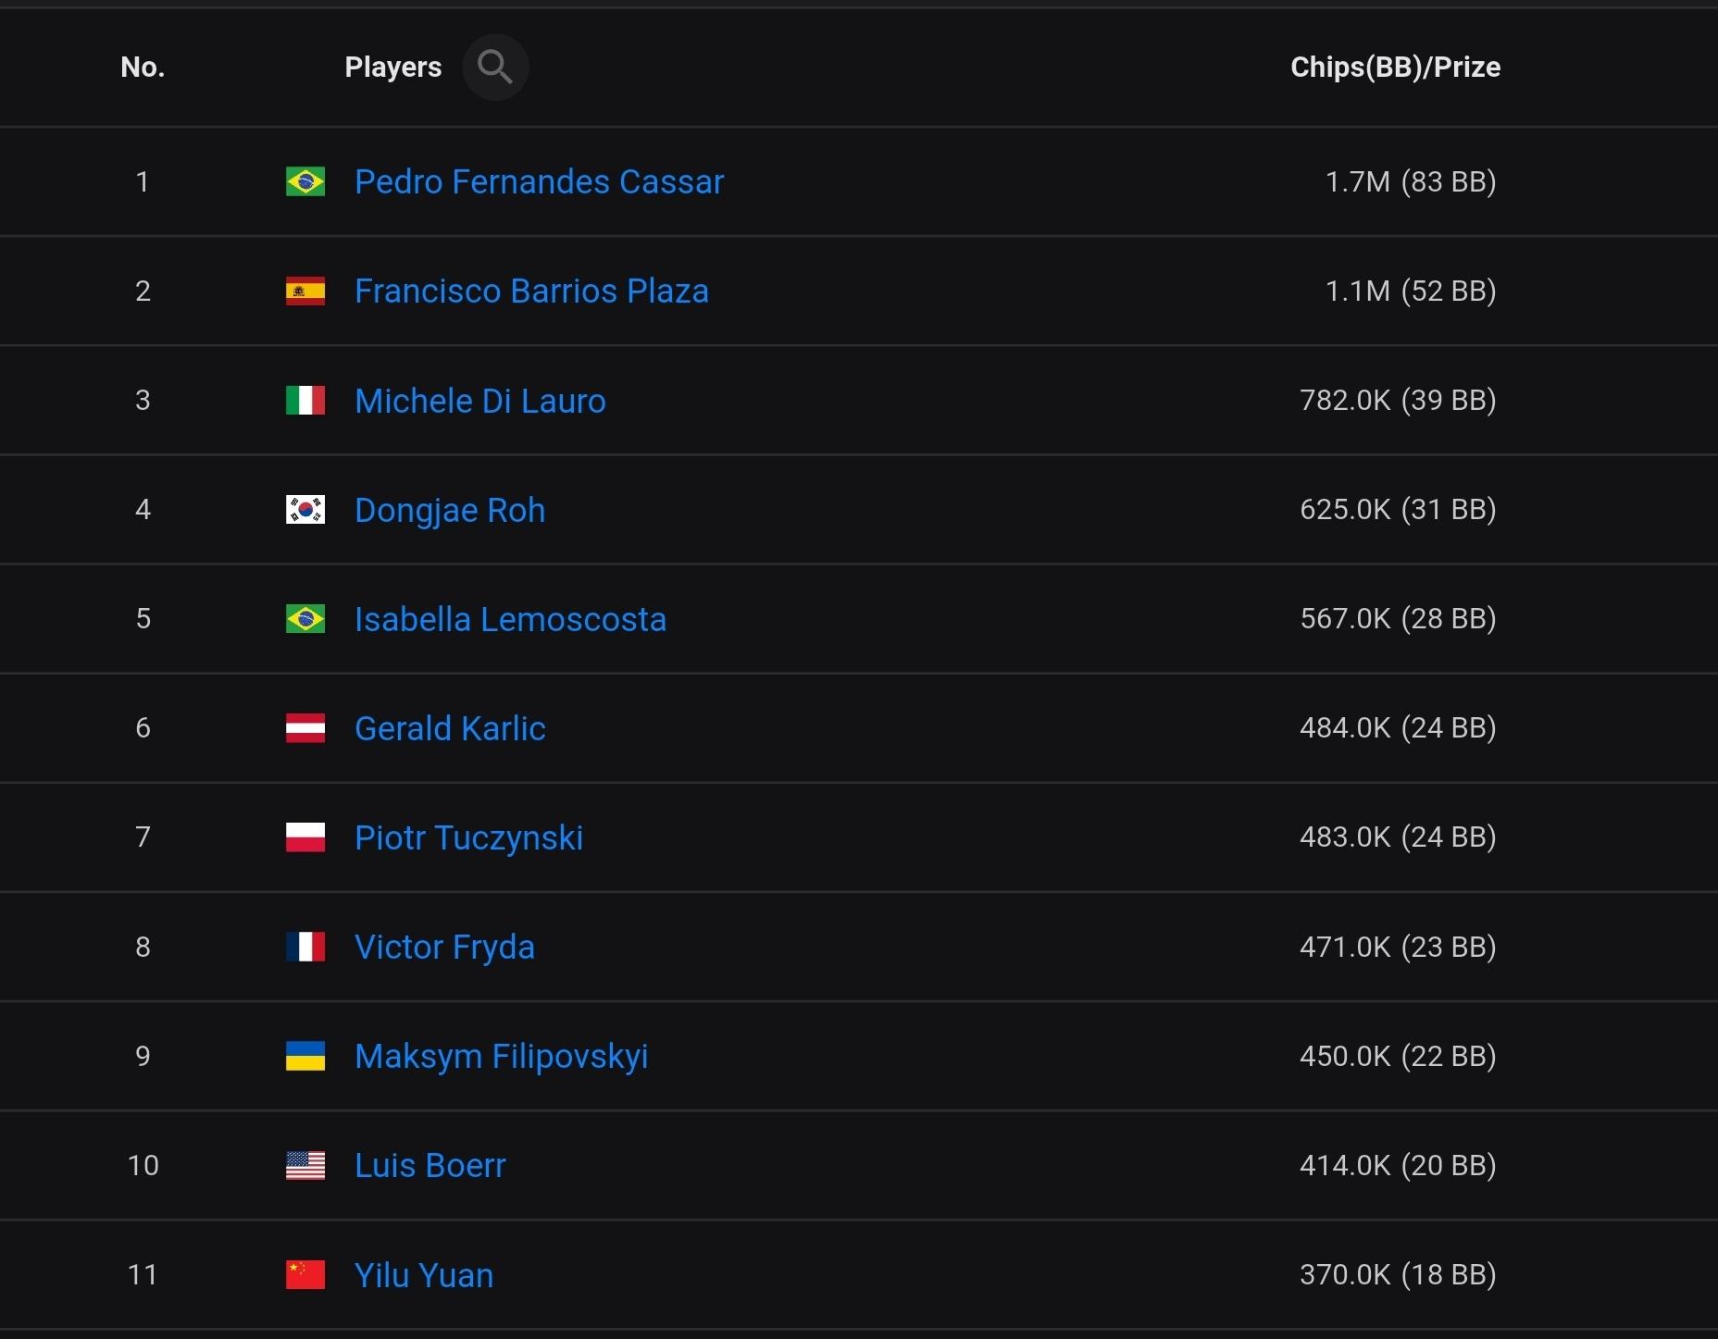Open Pedro Fernandes Cassar's player profile
This screenshot has height=1339, width=1718.
(539, 181)
